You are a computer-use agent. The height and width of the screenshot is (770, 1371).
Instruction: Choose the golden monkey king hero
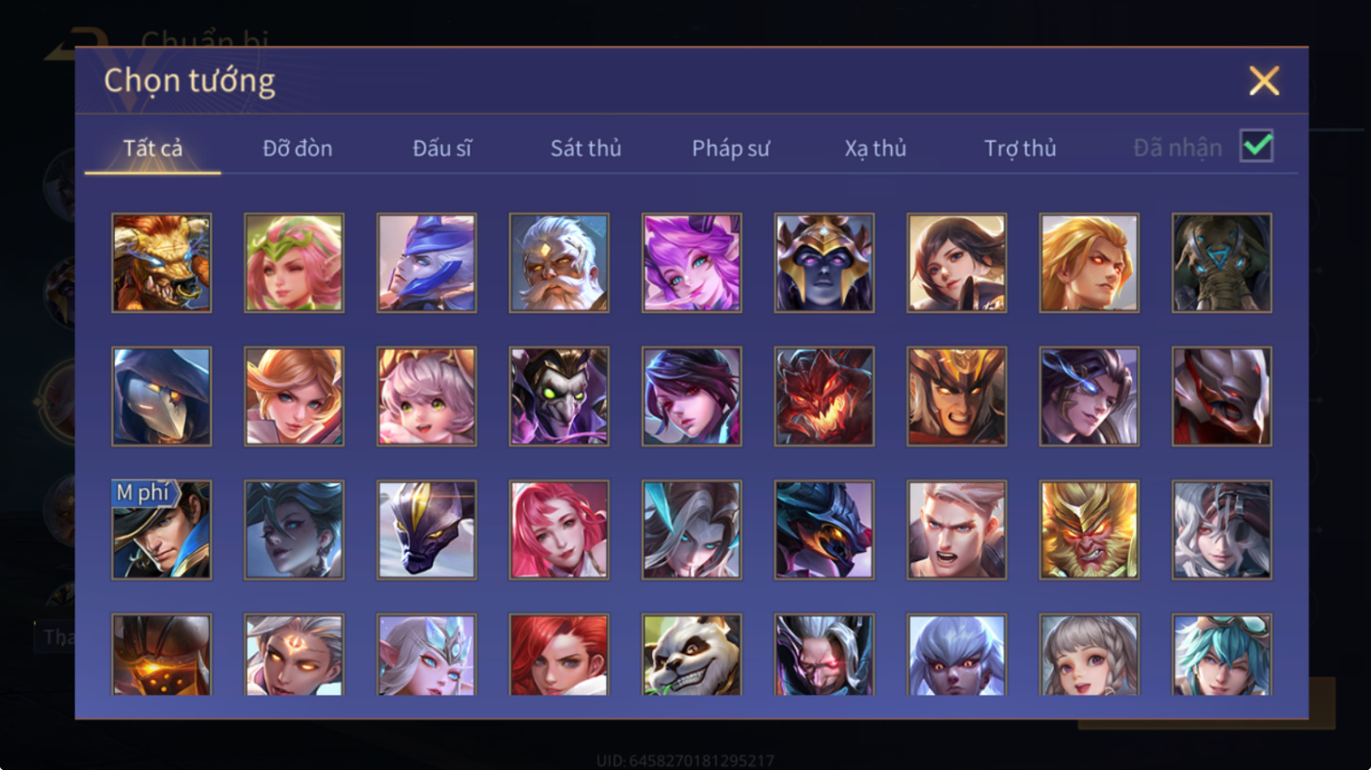click(1089, 529)
